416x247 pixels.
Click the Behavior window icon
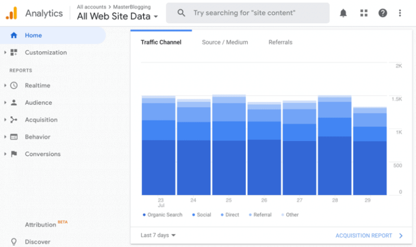click(x=14, y=137)
